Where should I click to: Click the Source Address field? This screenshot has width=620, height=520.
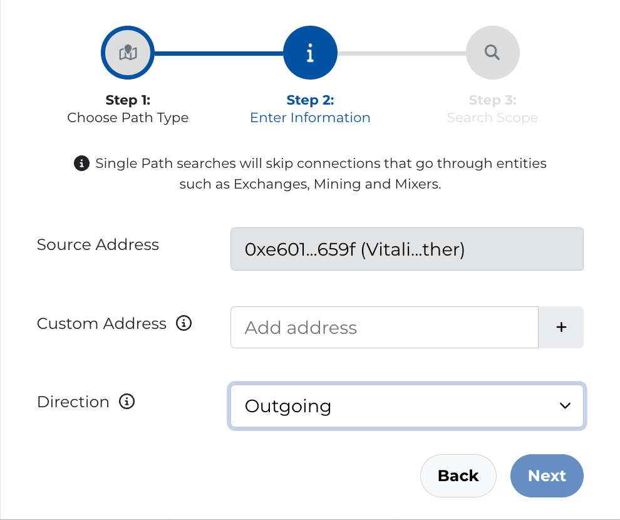(406, 249)
